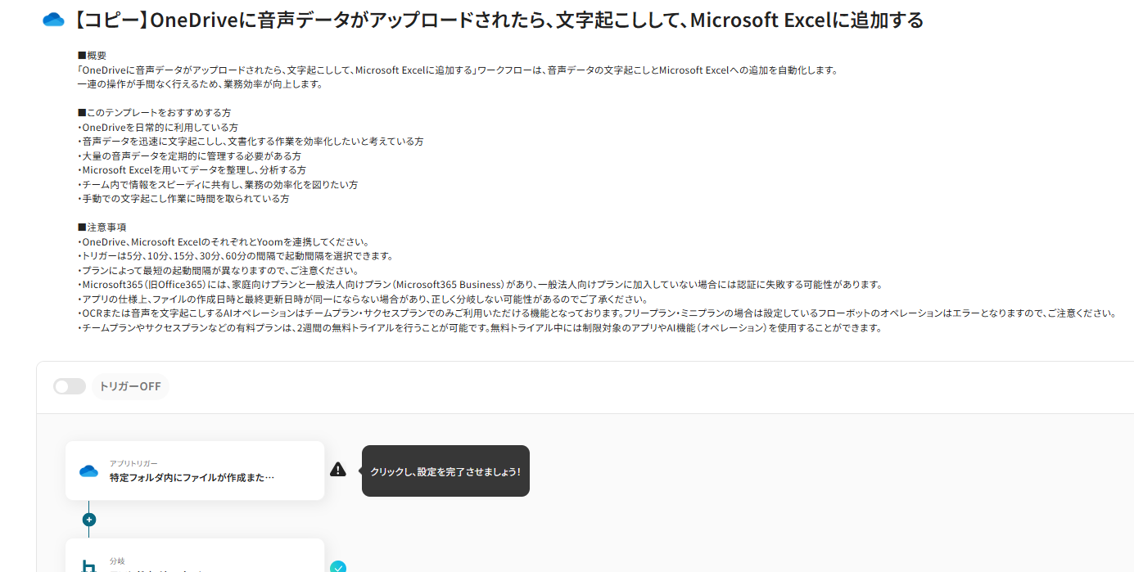Click the ■注意事項 heading
Screen dimensions: 1134x572
[x=102, y=227]
